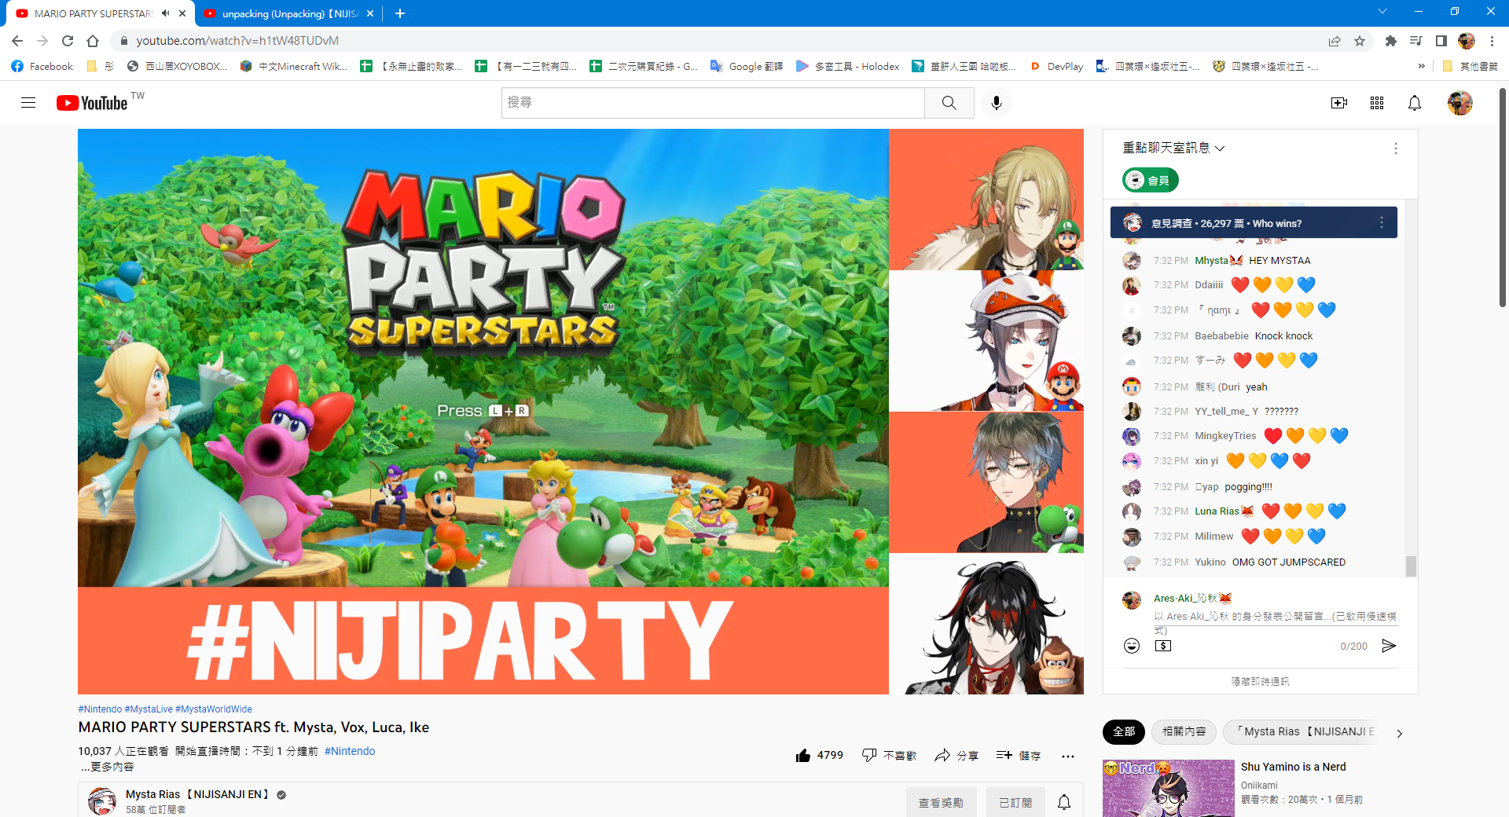The image size is (1509, 817).
Task: Toggle the 會員 members chat filter chip
Action: tap(1151, 181)
